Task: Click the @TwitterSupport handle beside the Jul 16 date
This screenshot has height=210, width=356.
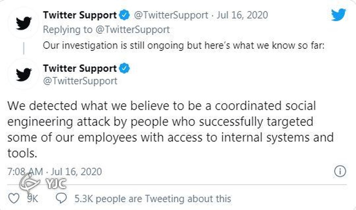Action: pos(171,15)
